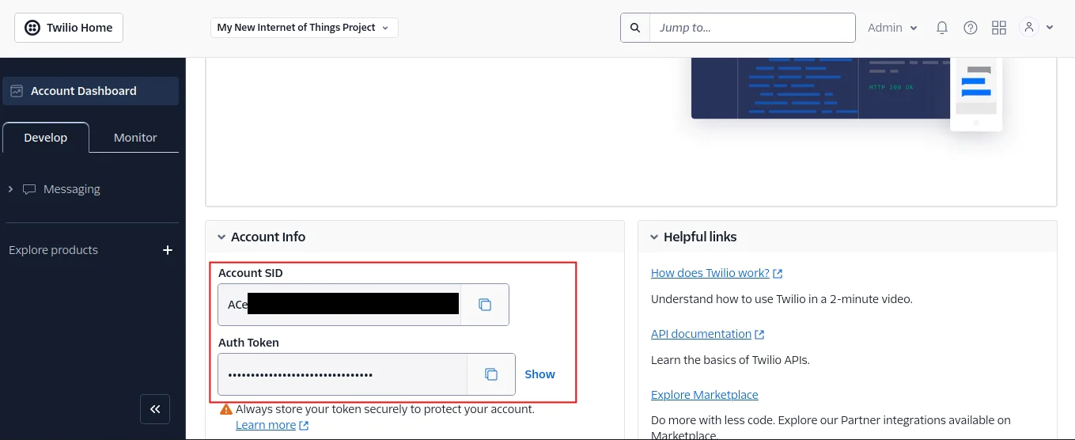This screenshot has width=1075, height=440.
Task: Show the hidden Auth Token
Action: click(540, 374)
